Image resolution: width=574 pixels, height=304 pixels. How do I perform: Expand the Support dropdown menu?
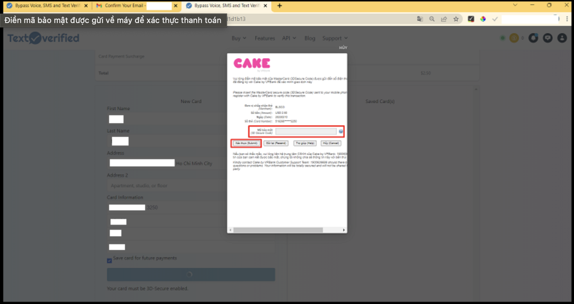click(335, 38)
